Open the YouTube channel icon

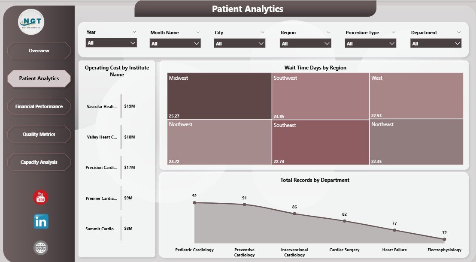pos(39,197)
